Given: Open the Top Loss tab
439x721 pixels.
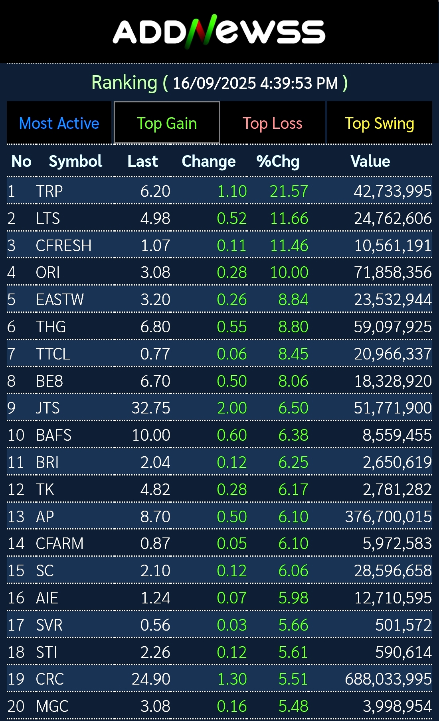Looking at the screenshot, I should click(273, 123).
